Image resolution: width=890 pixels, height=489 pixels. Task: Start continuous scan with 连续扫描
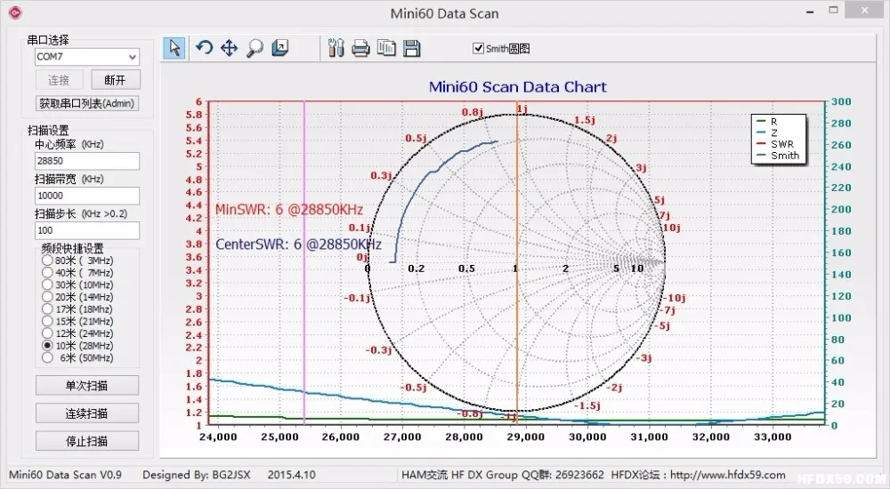point(87,413)
